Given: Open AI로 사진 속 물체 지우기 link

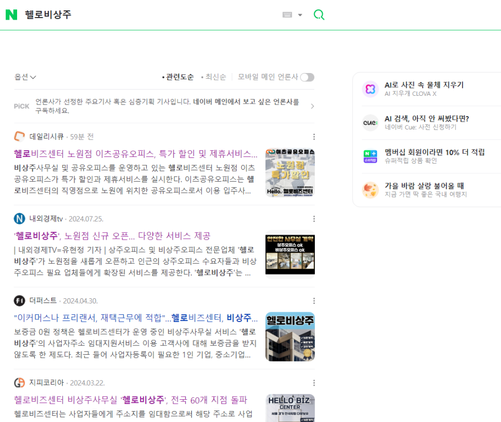Looking at the screenshot, I should click(424, 85).
